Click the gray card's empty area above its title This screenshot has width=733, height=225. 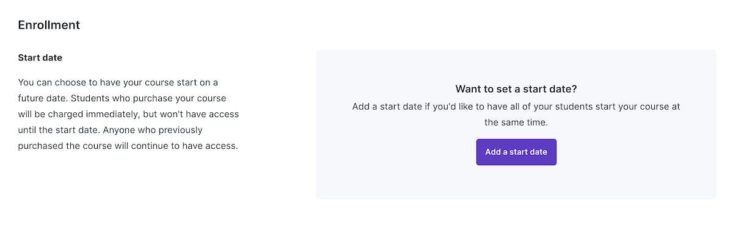point(516,66)
